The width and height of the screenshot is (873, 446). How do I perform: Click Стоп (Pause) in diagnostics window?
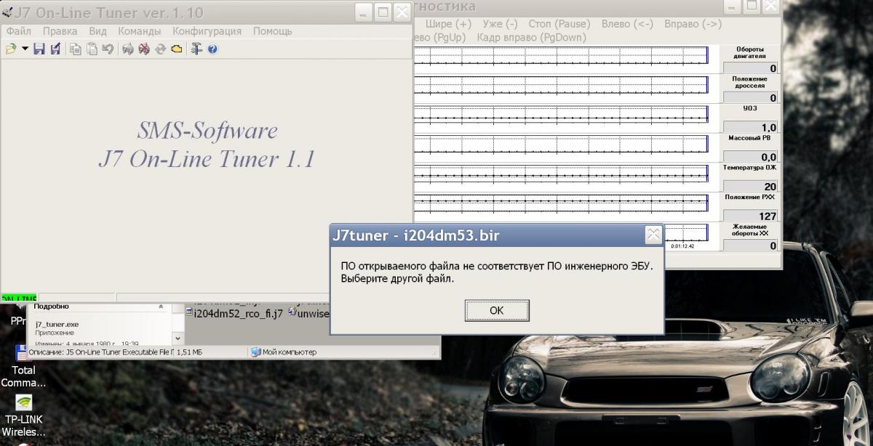click(x=559, y=24)
